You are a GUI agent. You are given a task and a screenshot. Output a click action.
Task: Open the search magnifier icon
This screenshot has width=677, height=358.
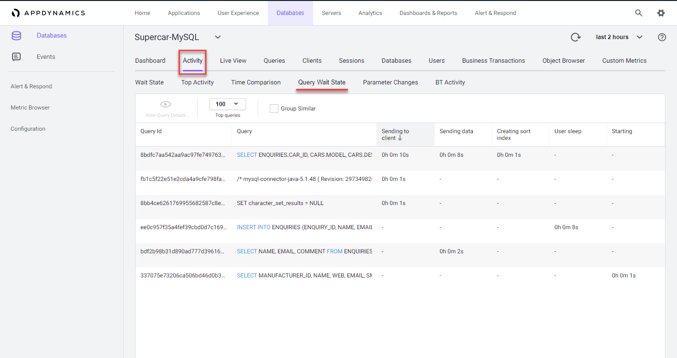(638, 13)
